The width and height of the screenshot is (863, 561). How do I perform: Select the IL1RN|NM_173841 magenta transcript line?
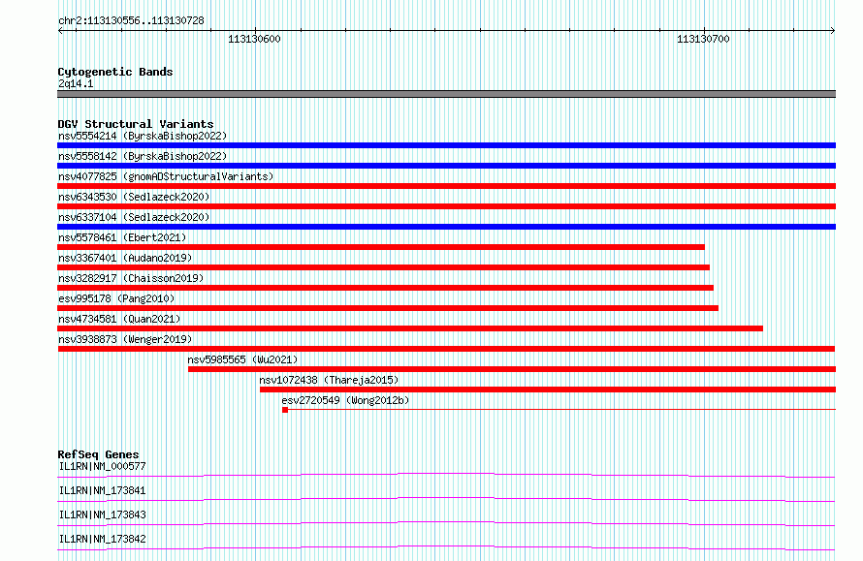(446, 499)
